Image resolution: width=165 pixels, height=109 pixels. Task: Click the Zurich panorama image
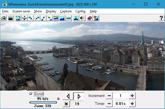[x=82, y=56]
